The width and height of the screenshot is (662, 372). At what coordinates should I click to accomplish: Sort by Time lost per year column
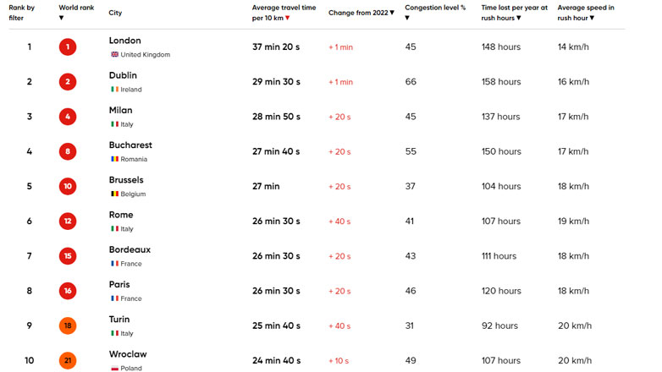point(514,13)
